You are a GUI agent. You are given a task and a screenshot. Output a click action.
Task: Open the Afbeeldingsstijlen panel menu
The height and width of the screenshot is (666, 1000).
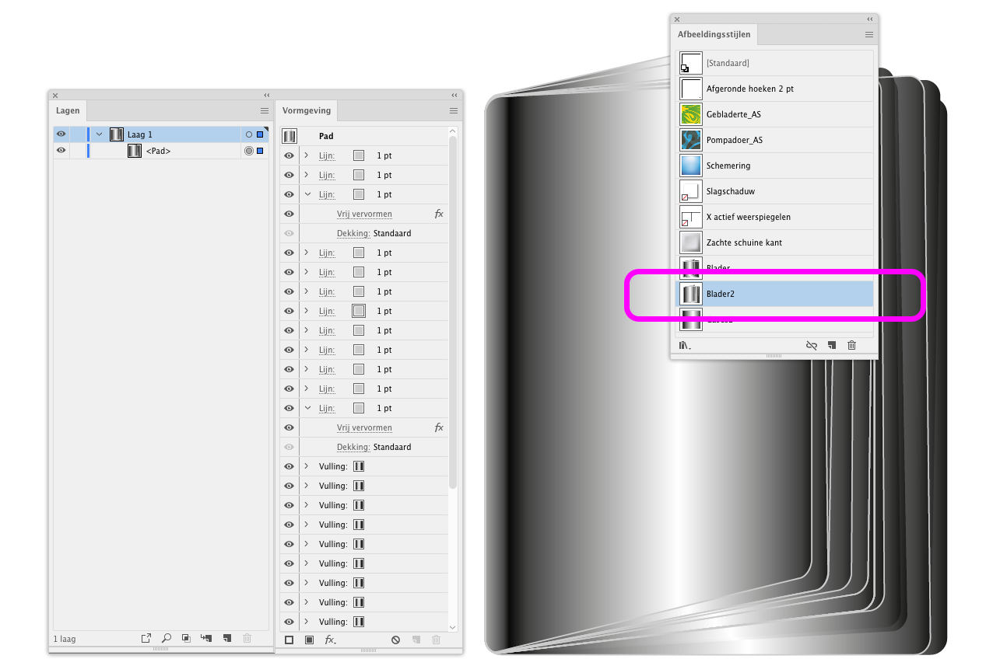[x=869, y=35]
